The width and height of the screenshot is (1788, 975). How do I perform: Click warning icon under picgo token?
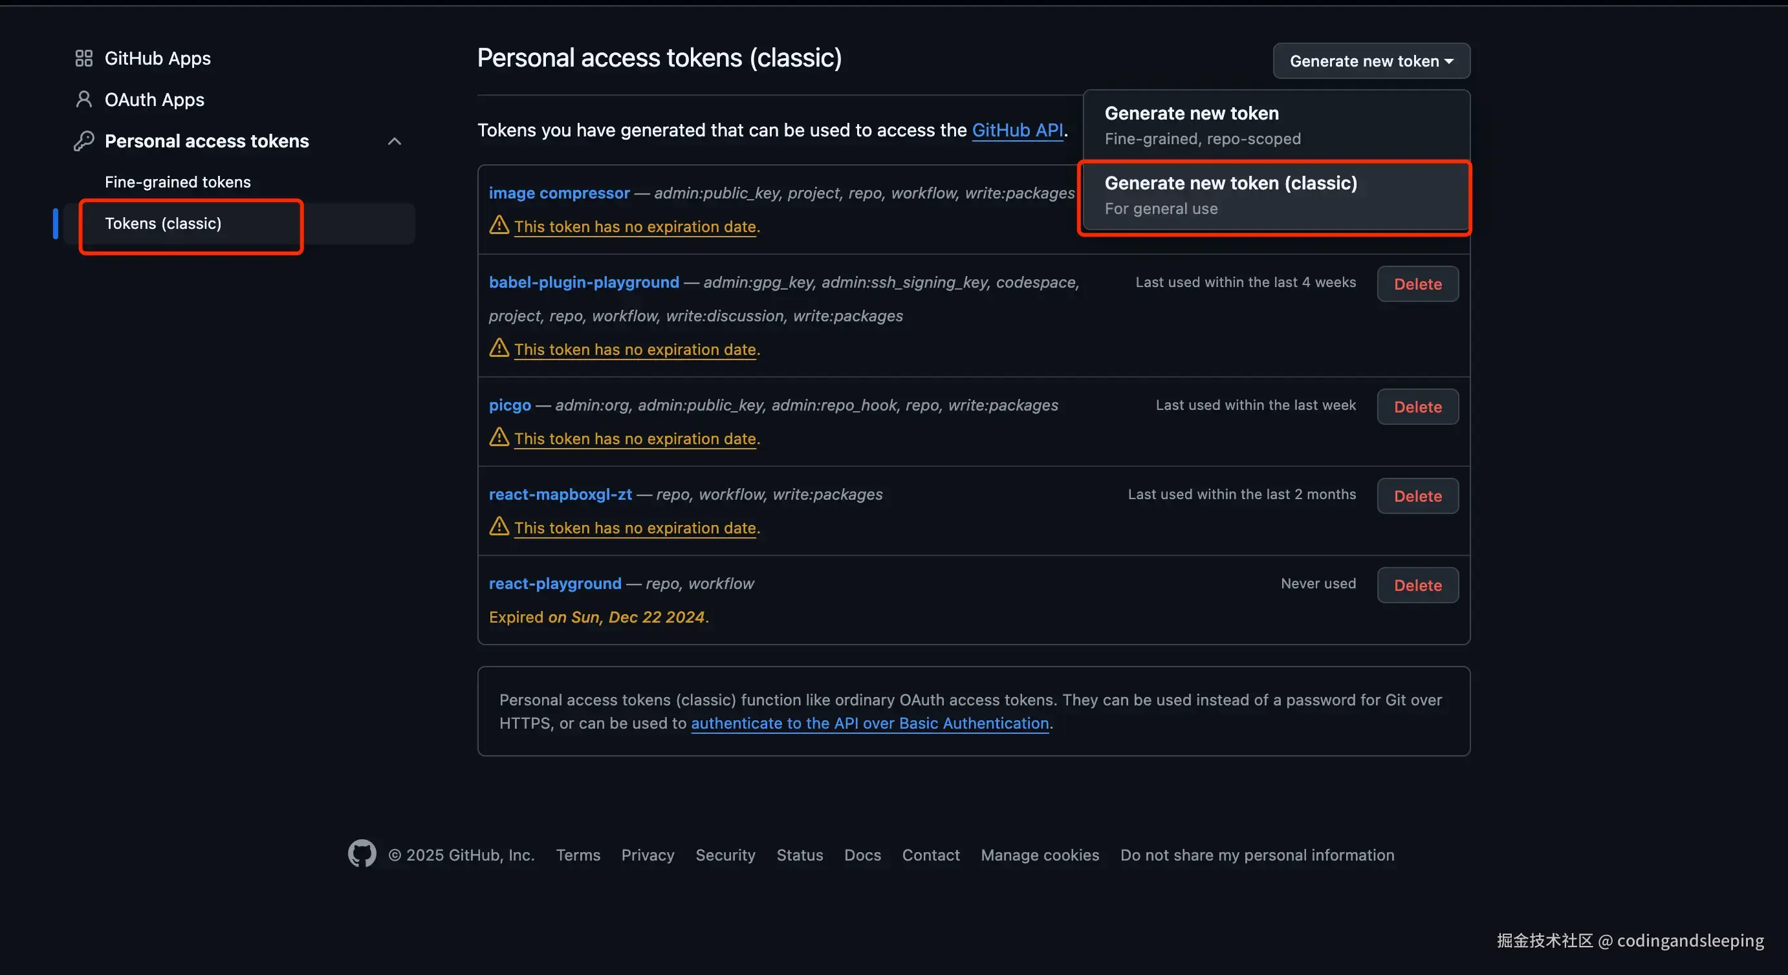tap(499, 437)
